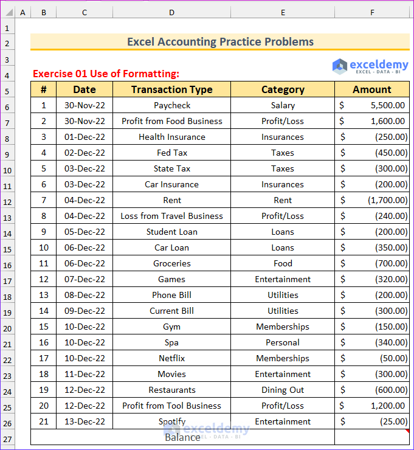The height and width of the screenshot is (450, 414).
Task: Select the 09-Dec-22 date cell
Action: (x=85, y=311)
